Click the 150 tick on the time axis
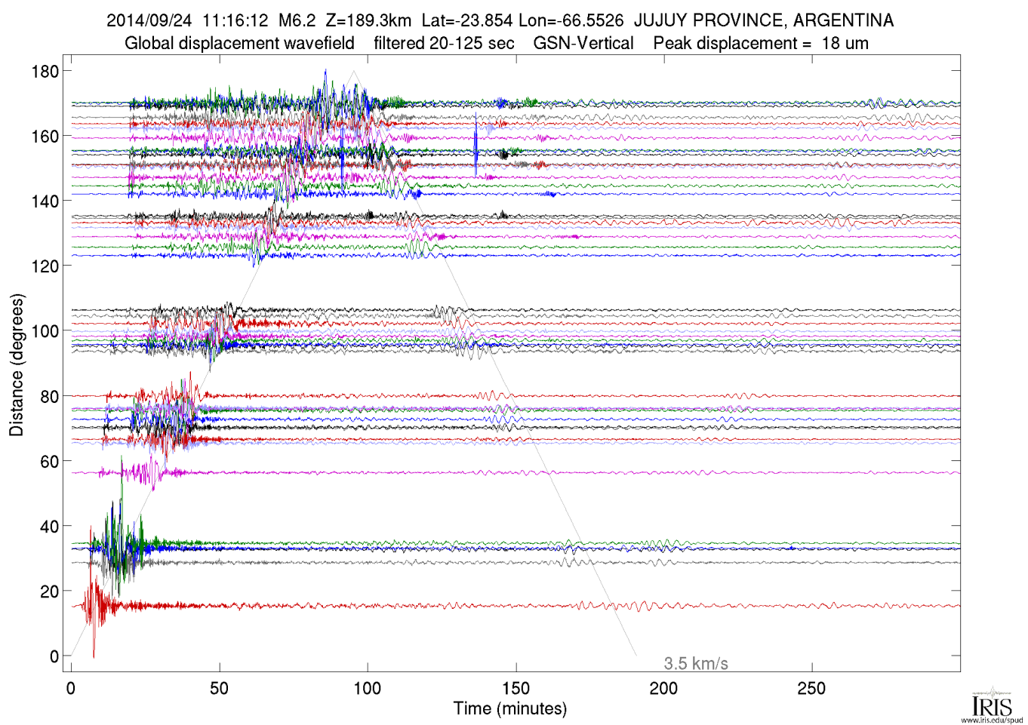The height and width of the screenshot is (725, 1028). click(x=516, y=688)
